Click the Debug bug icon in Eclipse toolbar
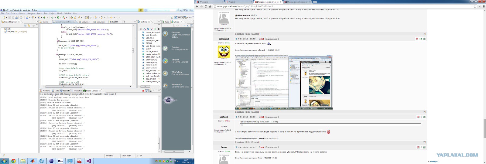486x164 pixels. (x=52, y=18)
